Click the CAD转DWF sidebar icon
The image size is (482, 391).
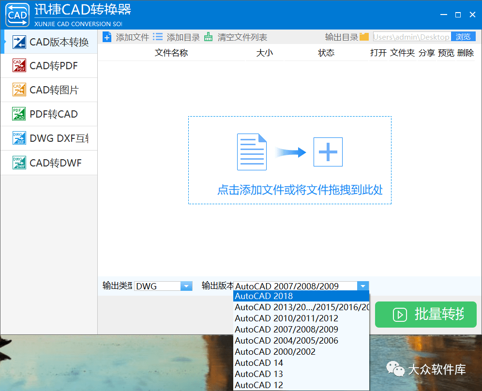pos(19,163)
